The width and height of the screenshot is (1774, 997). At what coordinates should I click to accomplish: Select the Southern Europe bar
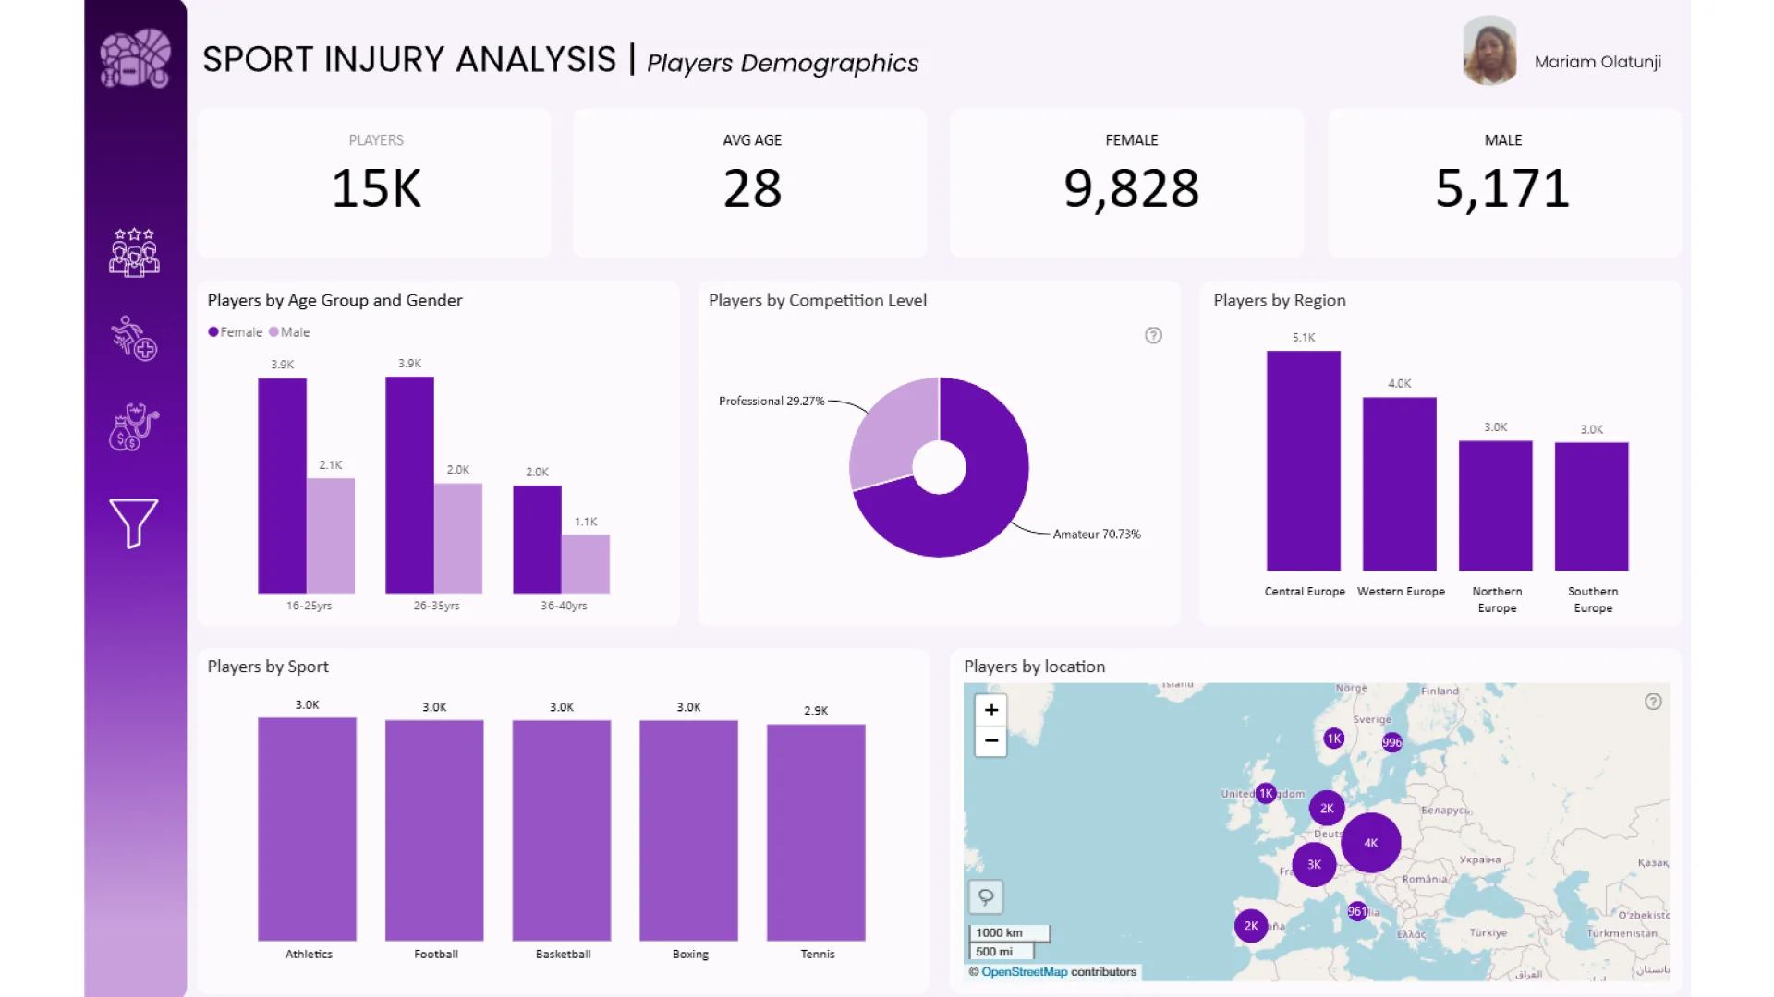pyautogui.click(x=1591, y=507)
